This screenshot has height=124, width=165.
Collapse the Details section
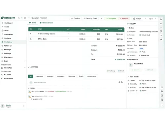(x=128, y=28)
